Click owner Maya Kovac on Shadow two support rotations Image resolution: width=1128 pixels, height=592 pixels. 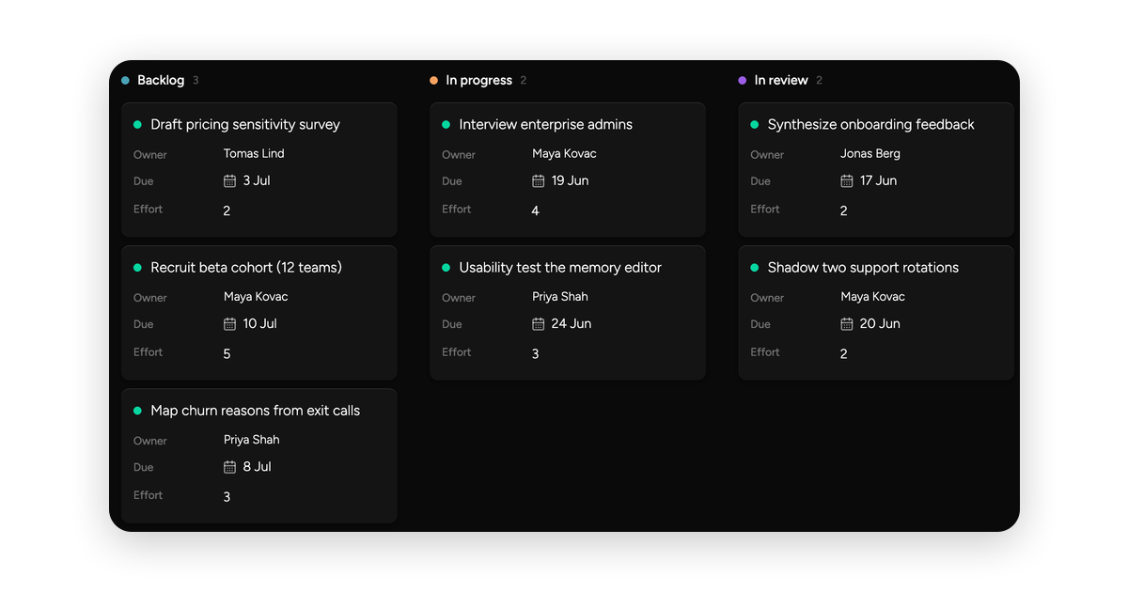pyautogui.click(x=872, y=296)
